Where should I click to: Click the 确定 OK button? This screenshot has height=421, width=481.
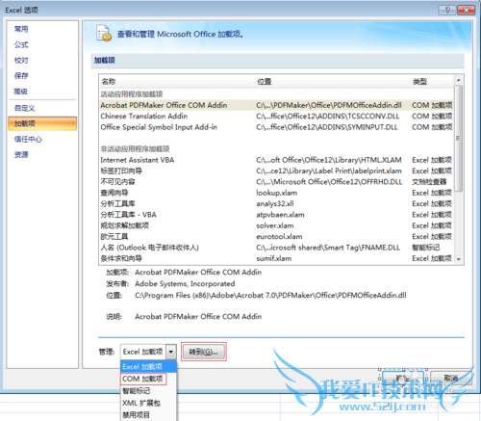[x=403, y=378]
